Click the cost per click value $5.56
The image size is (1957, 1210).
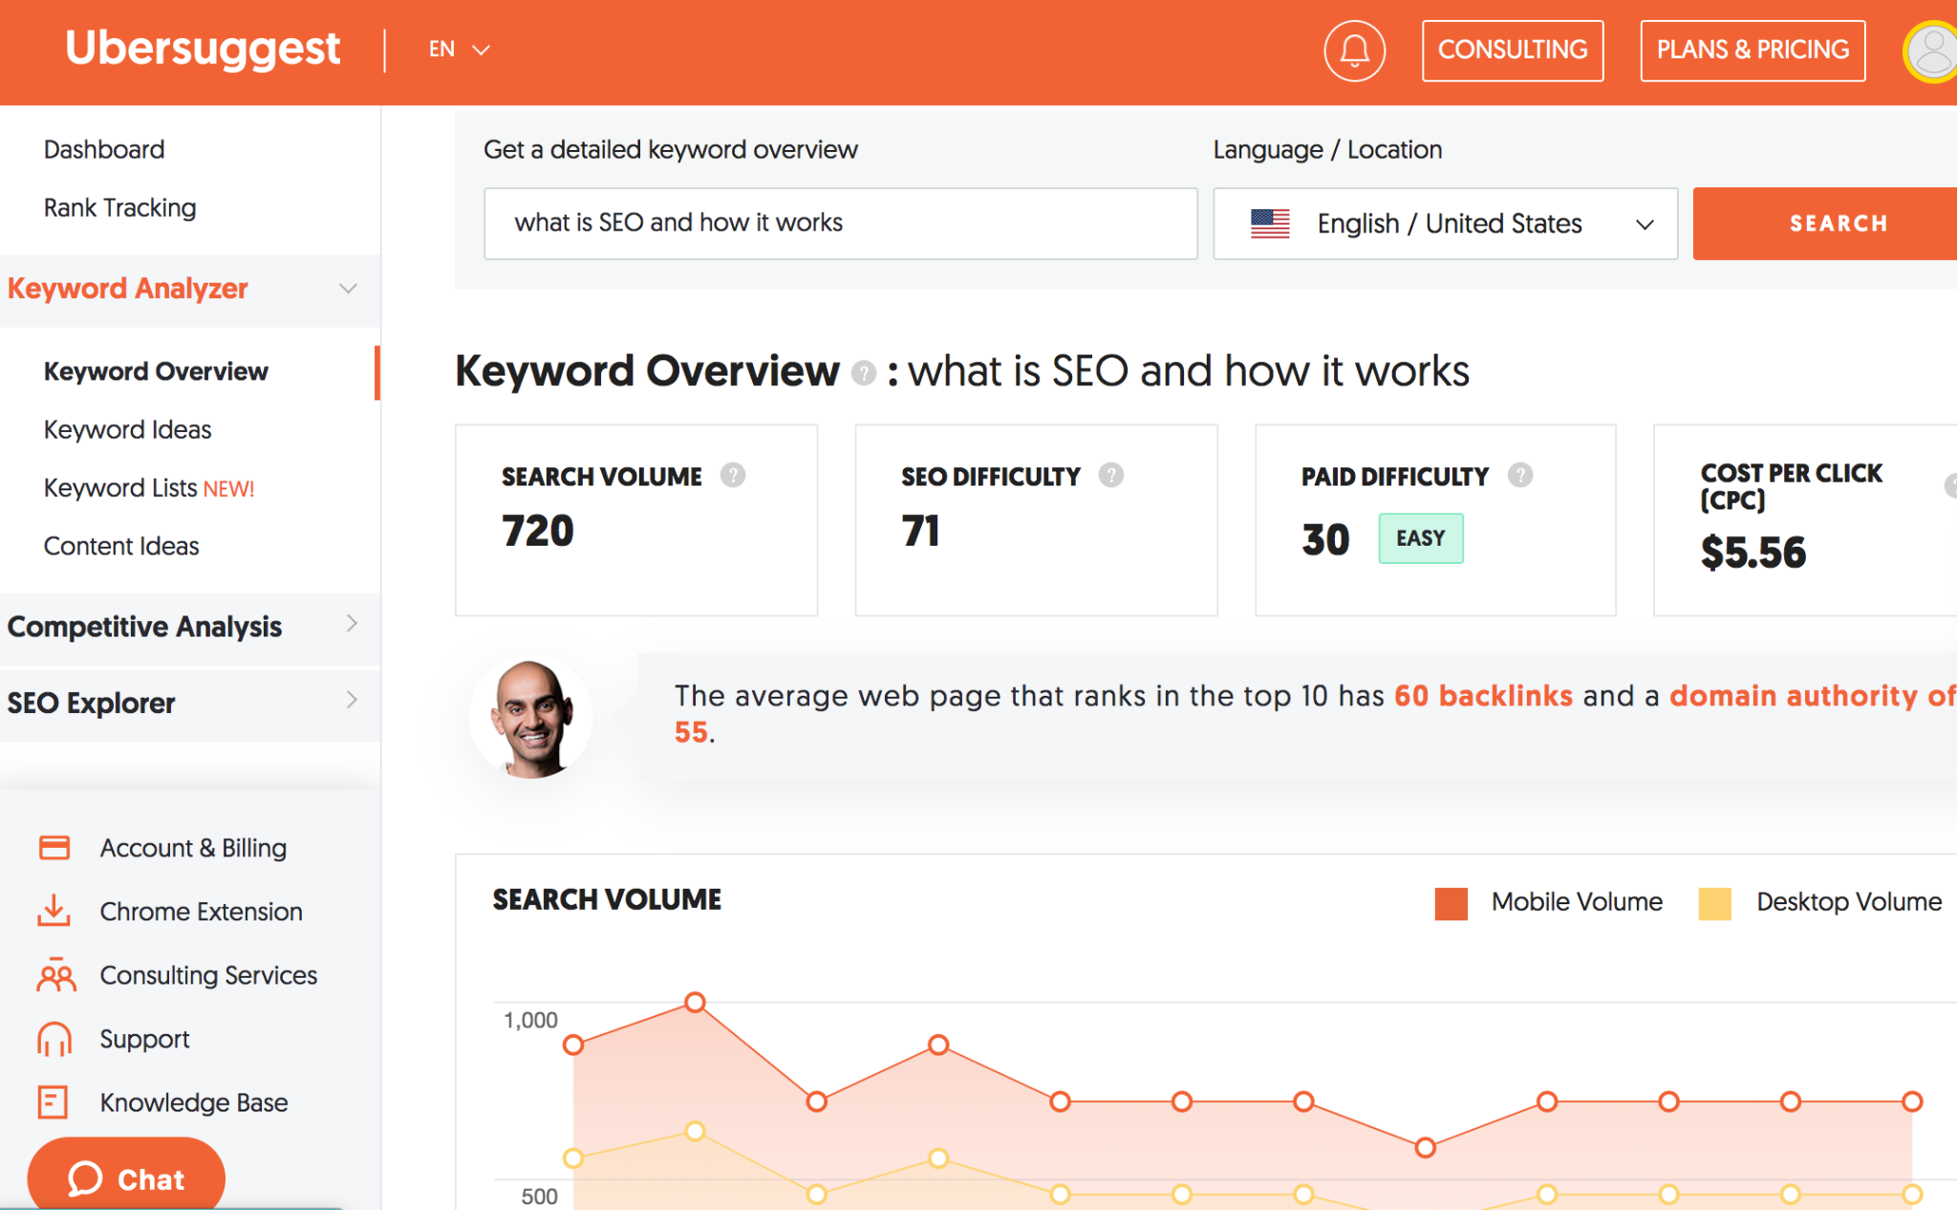[1753, 552]
